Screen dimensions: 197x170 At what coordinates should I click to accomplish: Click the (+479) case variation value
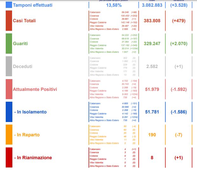[x=179, y=21]
